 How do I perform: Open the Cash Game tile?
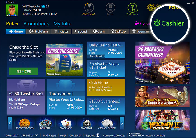coord(106,87)
